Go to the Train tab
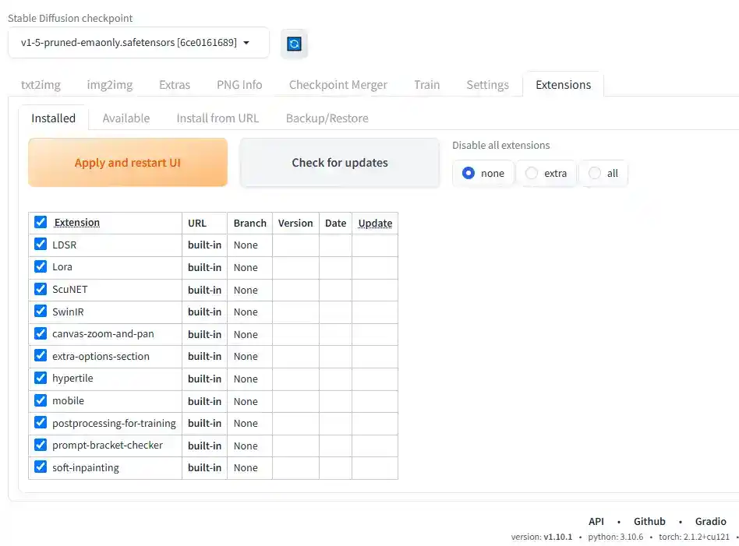739x546 pixels. [x=427, y=85]
